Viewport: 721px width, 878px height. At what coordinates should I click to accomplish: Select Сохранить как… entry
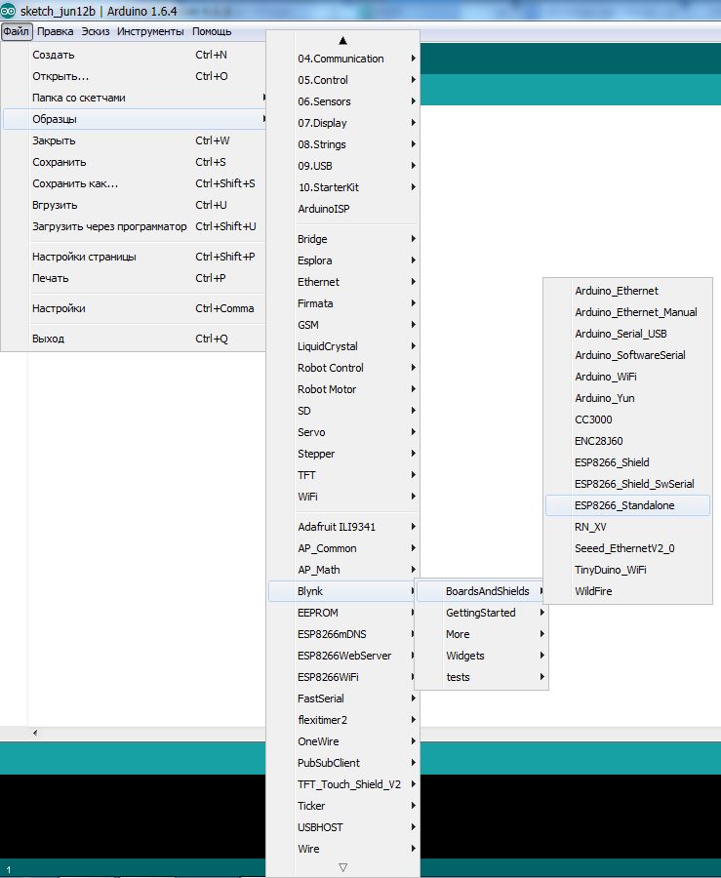pyautogui.click(x=134, y=183)
